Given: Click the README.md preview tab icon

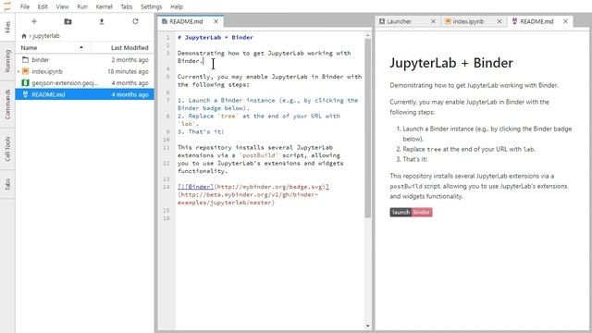Looking at the screenshot, I should (514, 21).
